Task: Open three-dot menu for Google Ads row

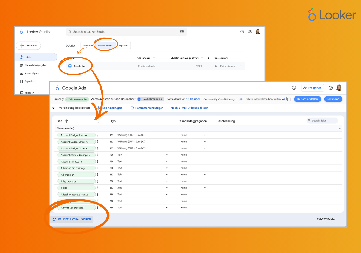Action: 241,66
